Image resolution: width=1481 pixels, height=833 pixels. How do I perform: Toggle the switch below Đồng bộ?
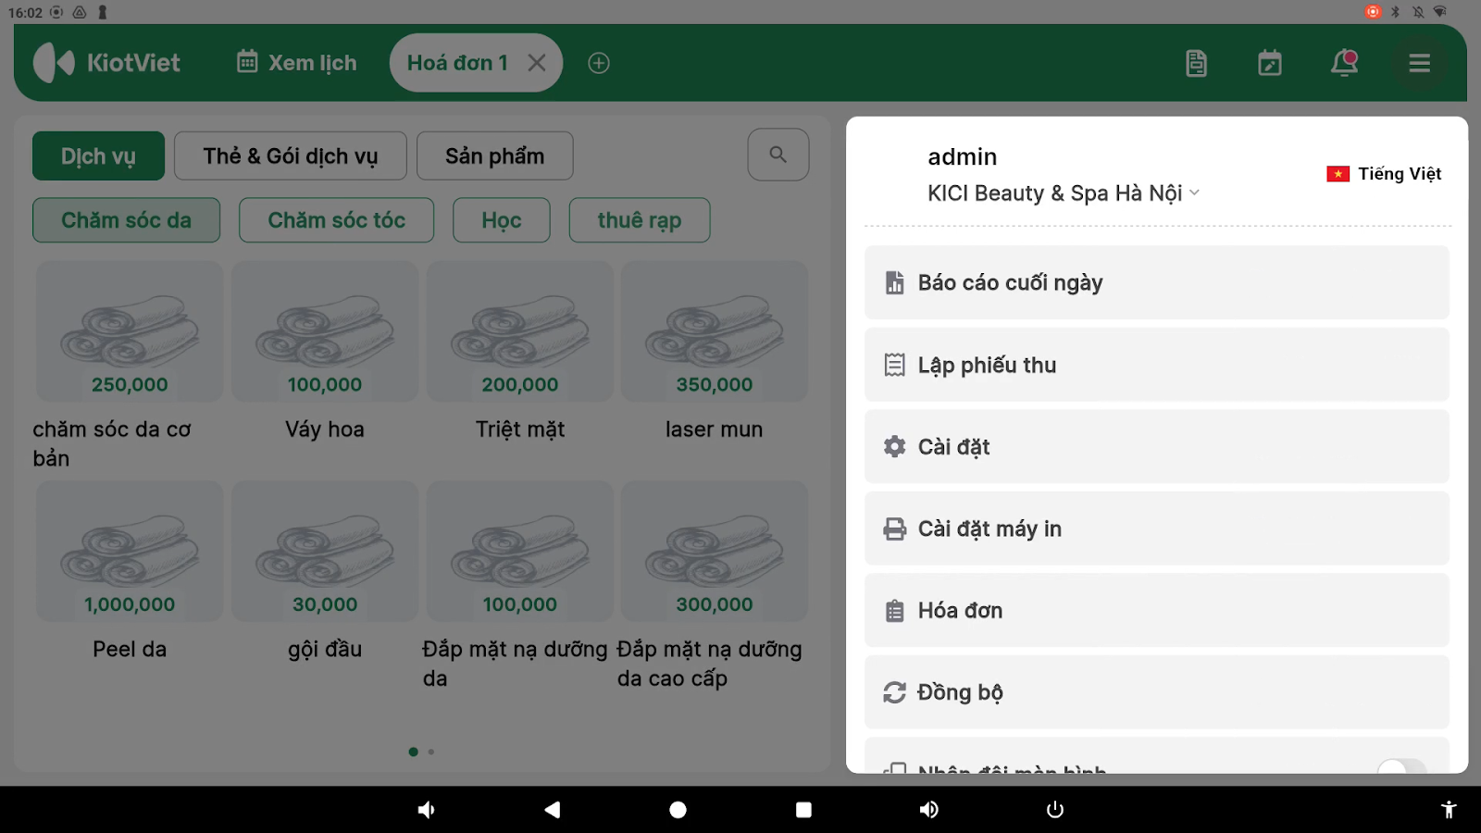point(1401,767)
